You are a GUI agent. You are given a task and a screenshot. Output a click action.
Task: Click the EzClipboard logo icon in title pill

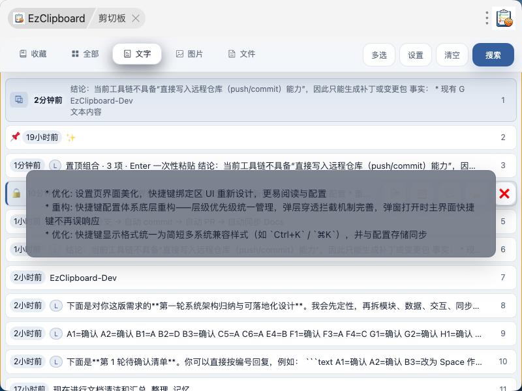19,18
